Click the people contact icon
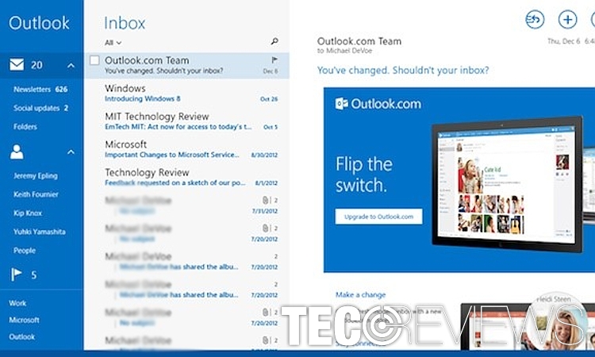 point(17,152)
